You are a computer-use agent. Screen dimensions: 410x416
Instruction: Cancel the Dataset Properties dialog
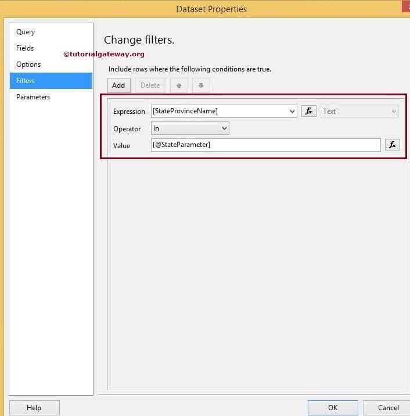pos(387,407)
